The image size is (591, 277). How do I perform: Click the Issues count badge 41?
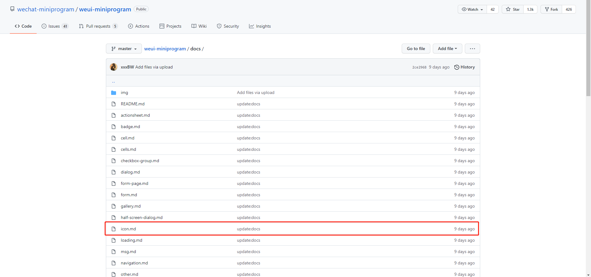pyautogui.click(x=65, y=26)
